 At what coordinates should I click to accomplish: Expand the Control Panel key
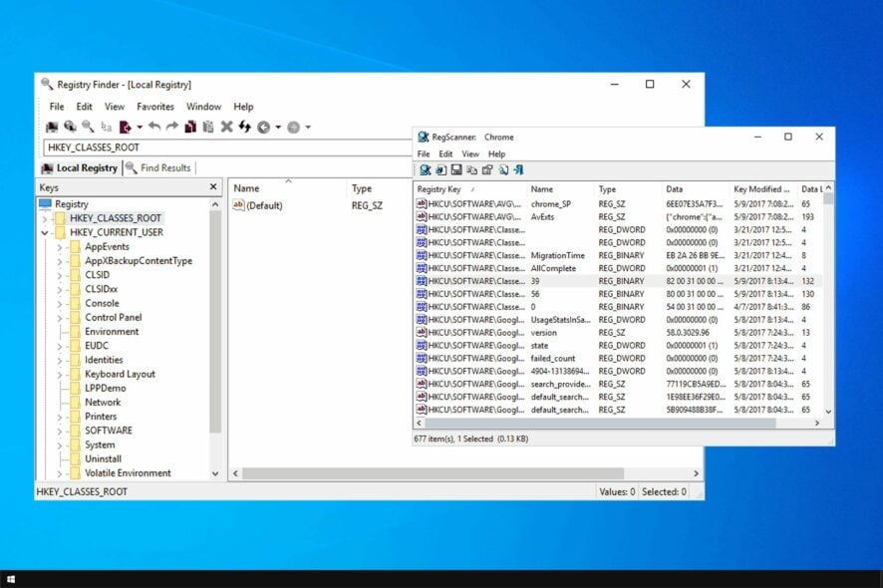[60, 318]
